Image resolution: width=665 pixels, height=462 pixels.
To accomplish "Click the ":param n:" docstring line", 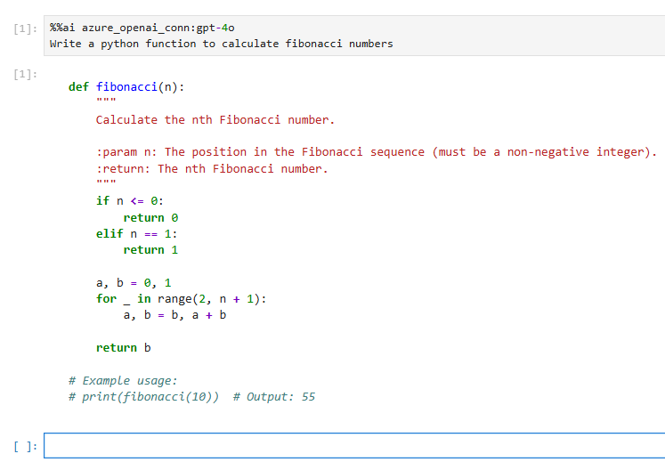I will coord(376,152).
